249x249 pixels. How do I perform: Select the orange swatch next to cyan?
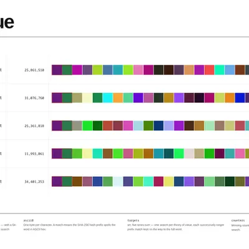pos(118,98)
